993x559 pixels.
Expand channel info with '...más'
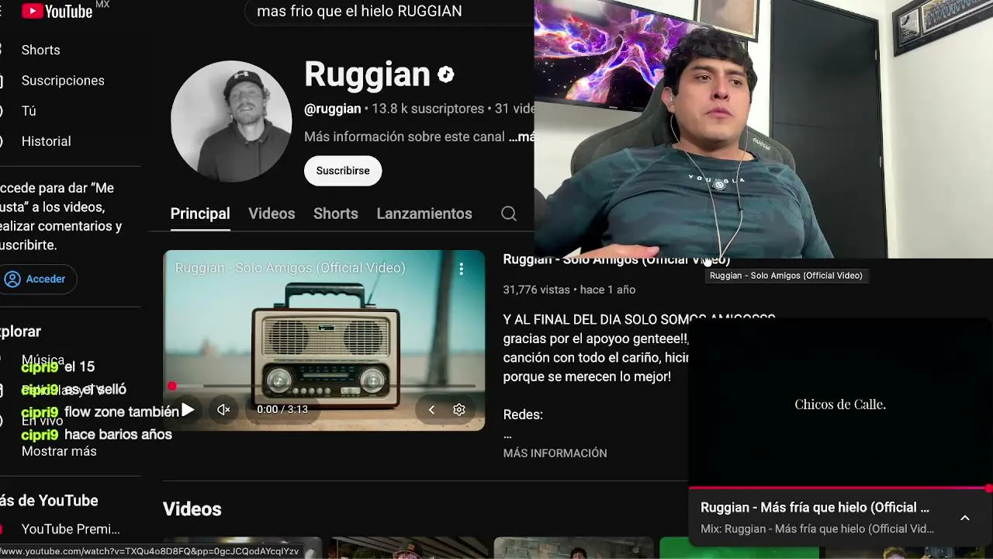pos(521,137)
